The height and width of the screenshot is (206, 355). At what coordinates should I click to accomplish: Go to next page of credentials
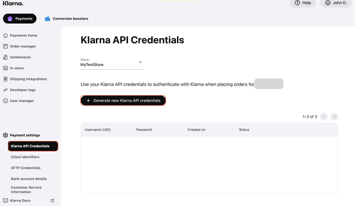tap(334, 117)
